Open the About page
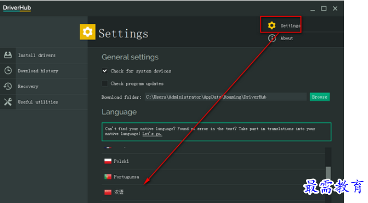The width and height of the screenshot is (368, 203). point(287,38)
